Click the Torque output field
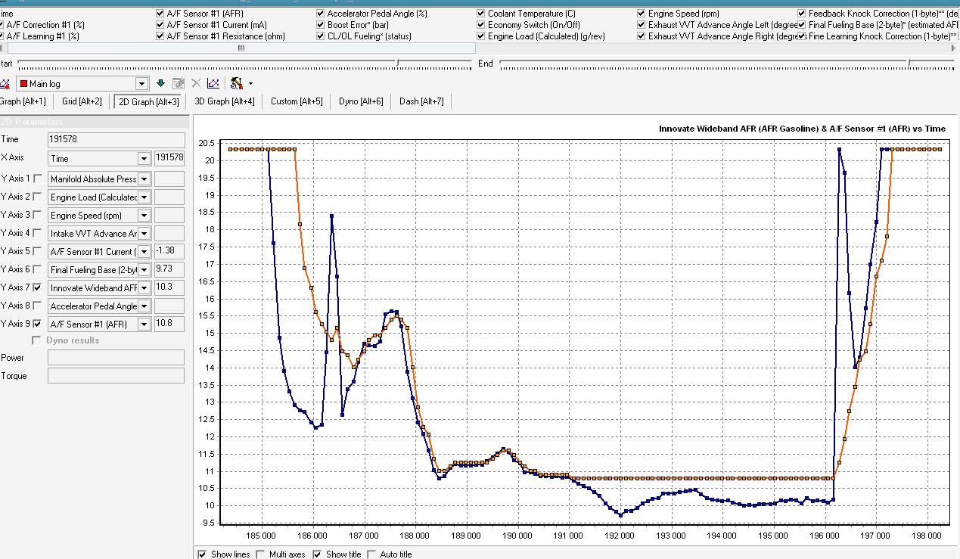Image resolution: width=960 pixels, height=559 pixels. [x=116, y=376]
